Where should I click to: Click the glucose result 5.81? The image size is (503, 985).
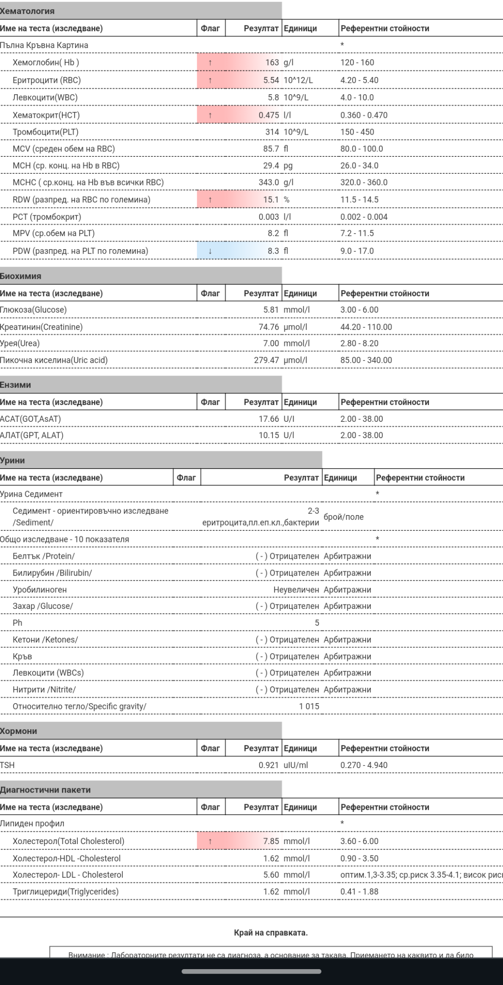click(271, 310)
